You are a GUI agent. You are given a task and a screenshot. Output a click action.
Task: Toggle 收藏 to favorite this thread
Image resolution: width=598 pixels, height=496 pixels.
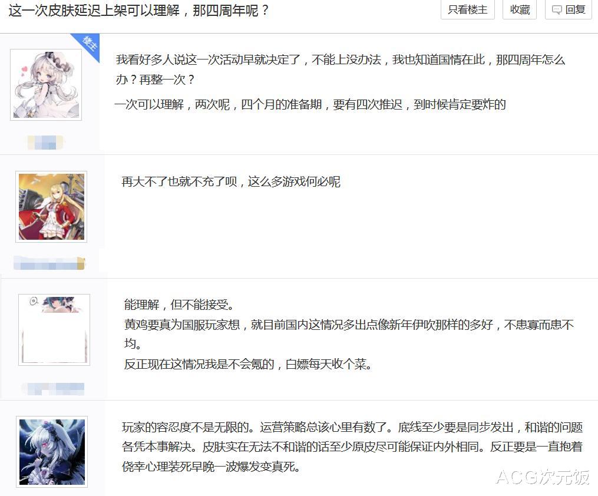(518, 9)
